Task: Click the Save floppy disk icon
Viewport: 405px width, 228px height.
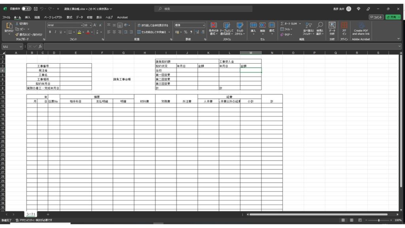Action: 36,9
